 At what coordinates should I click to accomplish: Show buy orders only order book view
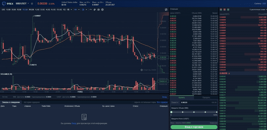228,10
